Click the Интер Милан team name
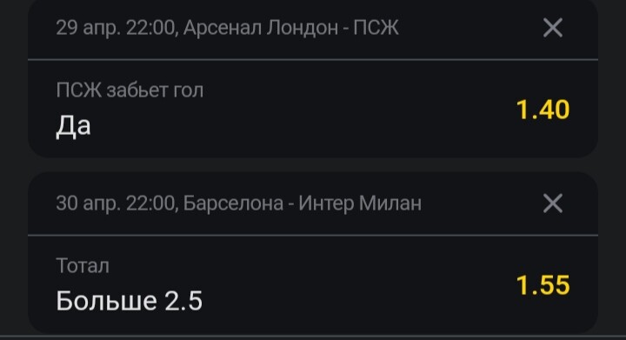626x340 pixels. tap(360, 203)
